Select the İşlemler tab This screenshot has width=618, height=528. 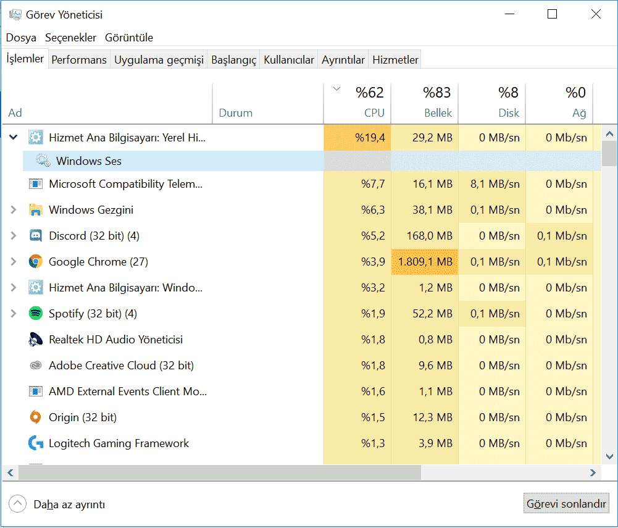click(25, 59)
